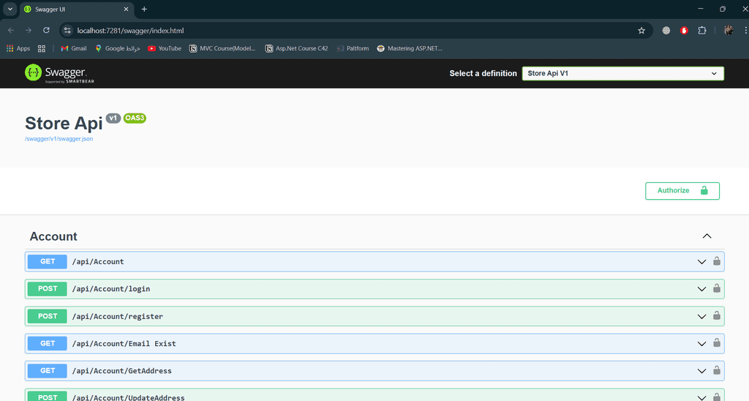Open the YouTube bookmark
749x401 pixels.
[164, 48]
